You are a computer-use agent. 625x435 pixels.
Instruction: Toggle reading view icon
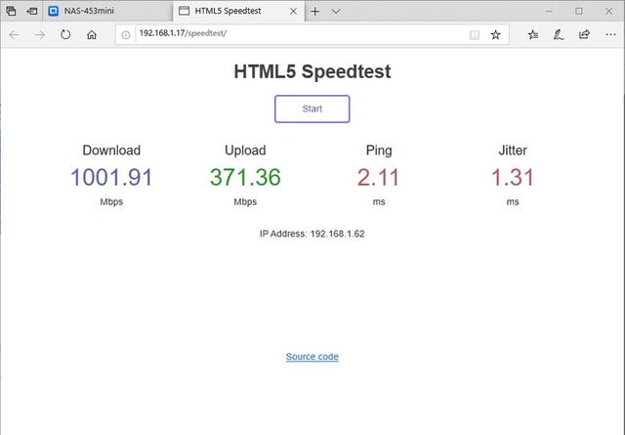point(475,35)
